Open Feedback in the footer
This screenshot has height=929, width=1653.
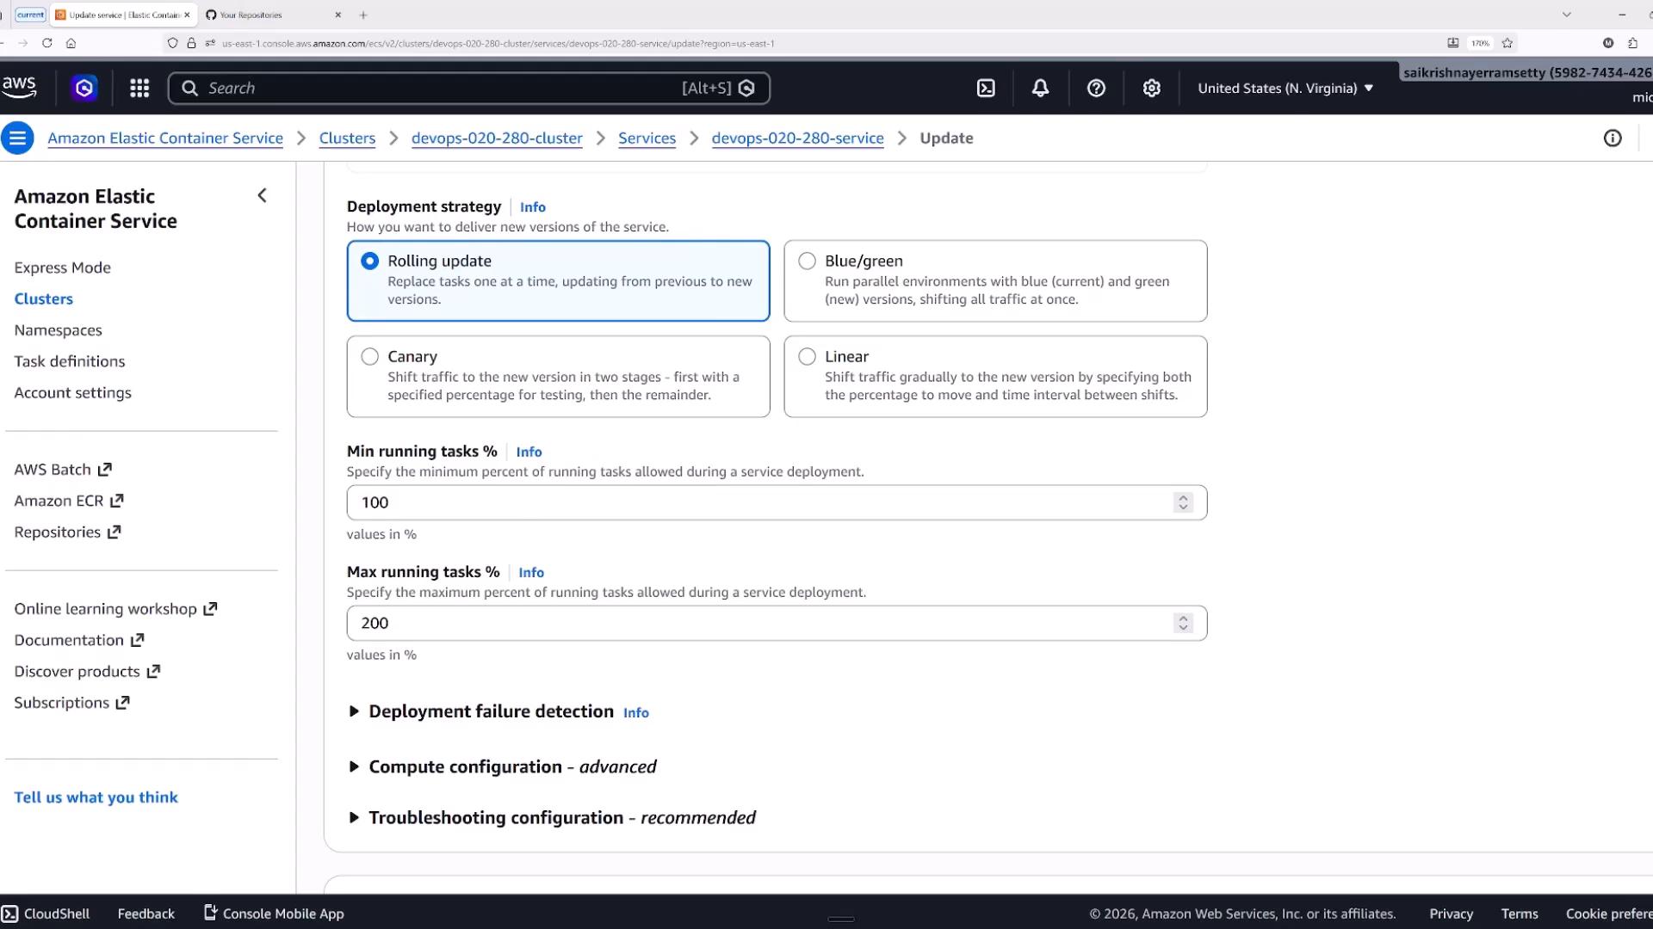click(x=146, y=914)
